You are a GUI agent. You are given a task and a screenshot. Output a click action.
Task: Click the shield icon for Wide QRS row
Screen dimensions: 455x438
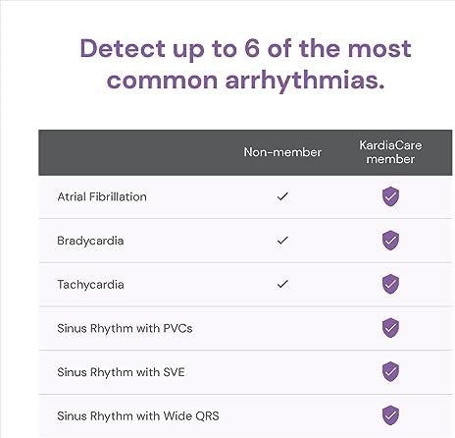(x=390, y=415)
